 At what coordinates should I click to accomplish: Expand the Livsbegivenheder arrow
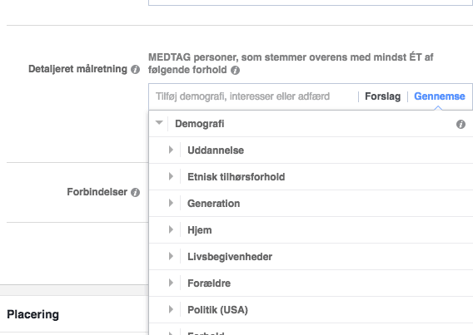(x=171, y=256)
